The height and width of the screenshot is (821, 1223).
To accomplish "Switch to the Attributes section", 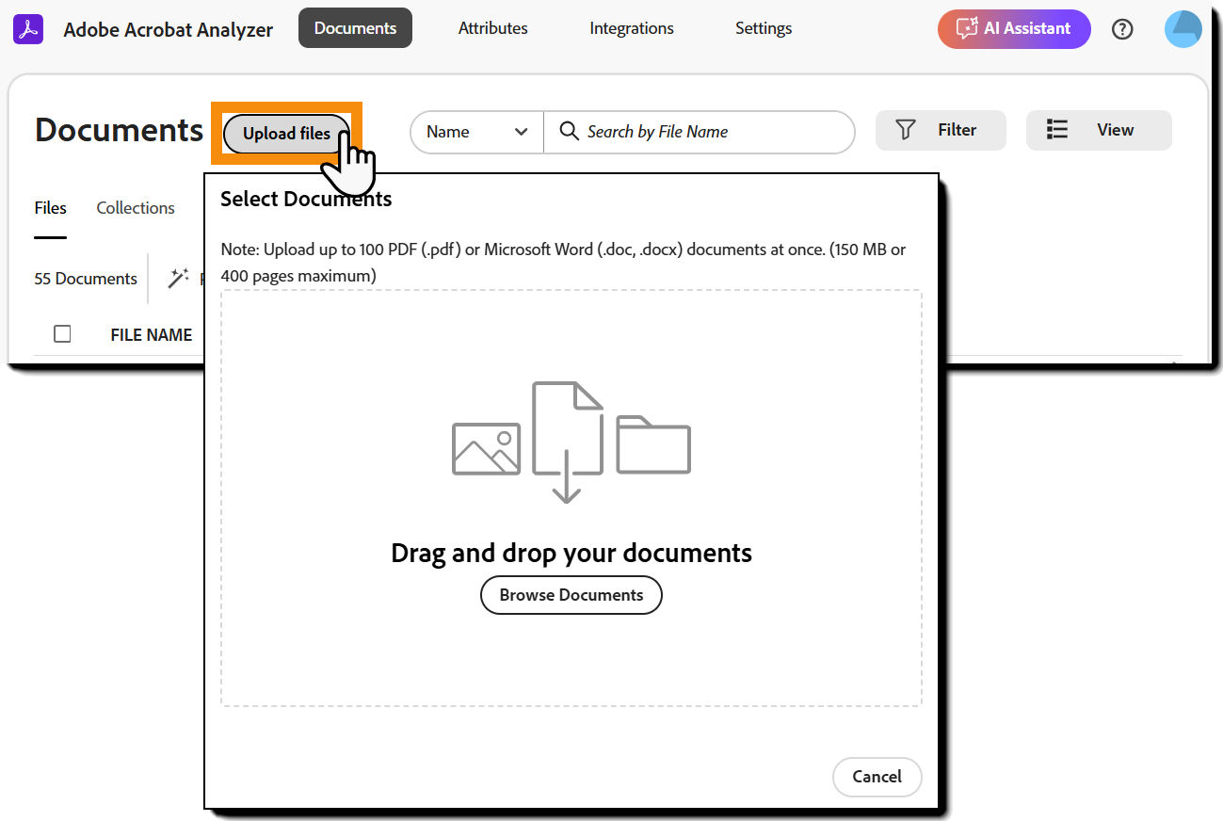I will pyautogui.click(x=492, y=28).
